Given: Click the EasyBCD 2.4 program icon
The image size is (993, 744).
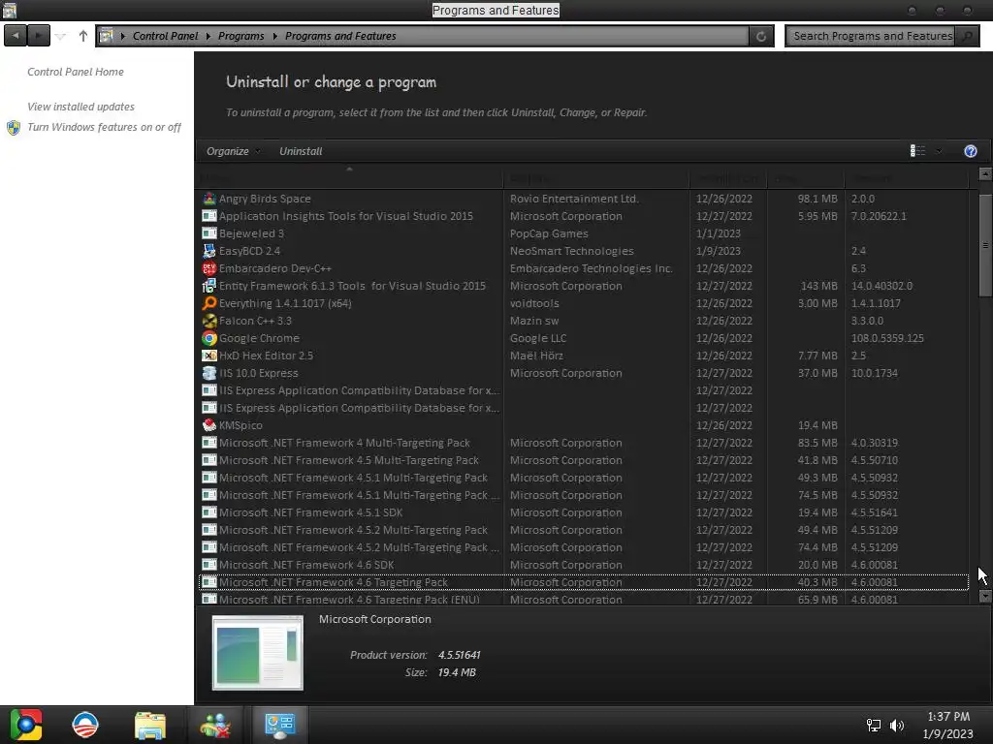Looking at the screenshot, I should click(x=209, y=251).
